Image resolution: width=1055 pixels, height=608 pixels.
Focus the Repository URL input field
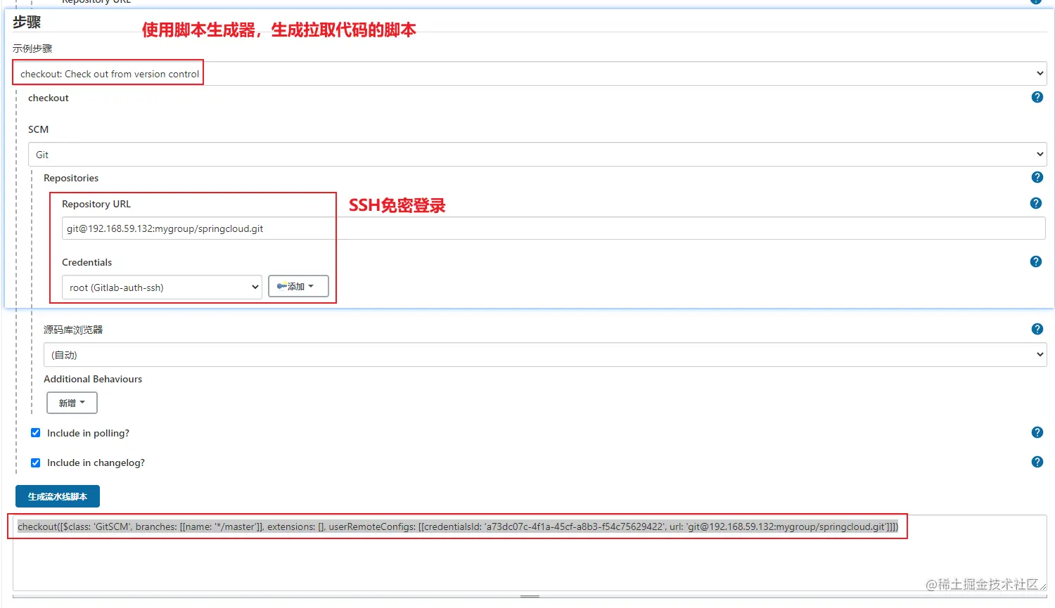554,228
